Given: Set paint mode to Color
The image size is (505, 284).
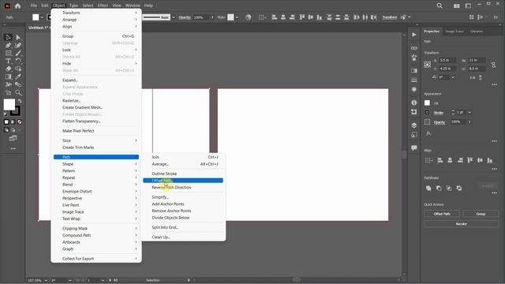Looking at the screenshot, I should click(x=6, y=122).
